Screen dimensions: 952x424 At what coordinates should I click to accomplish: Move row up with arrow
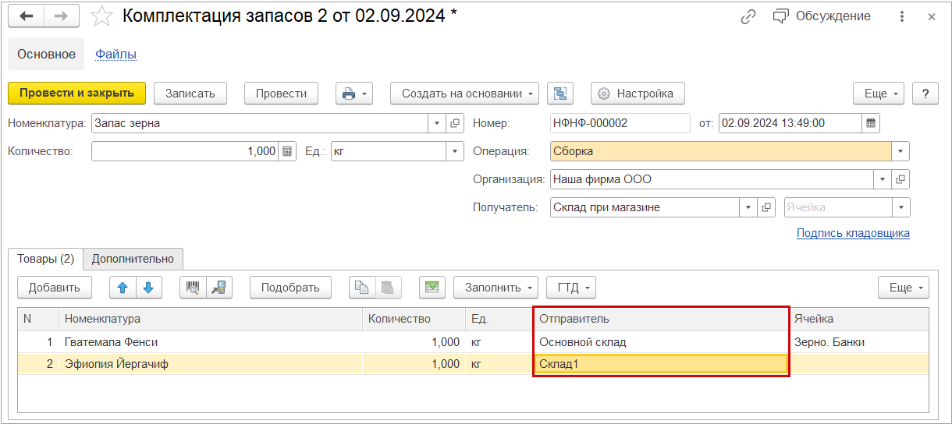pos(123,288)
